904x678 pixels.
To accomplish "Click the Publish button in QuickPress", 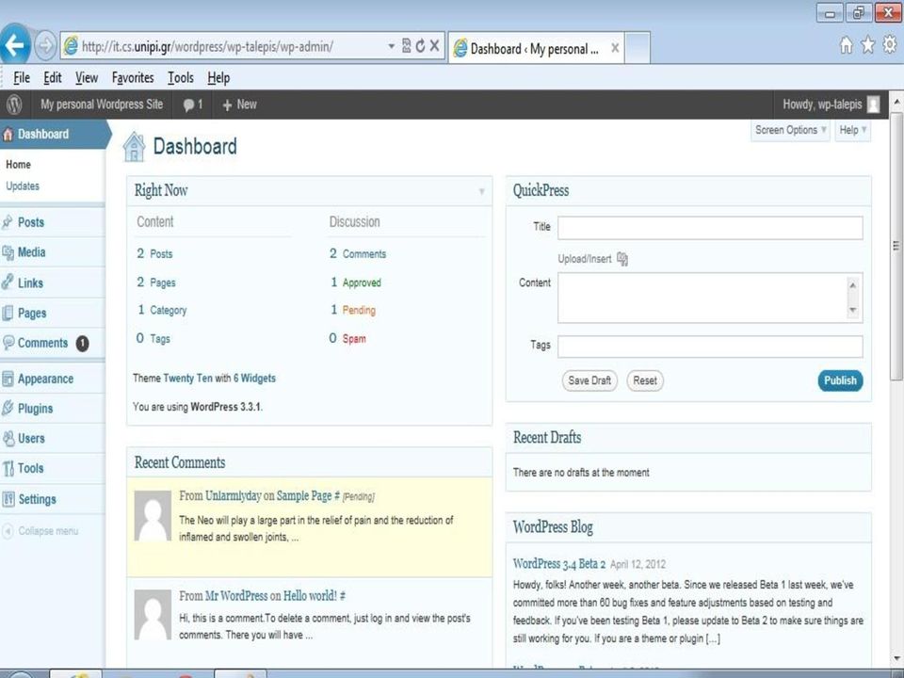I will [x=840, y=380].
